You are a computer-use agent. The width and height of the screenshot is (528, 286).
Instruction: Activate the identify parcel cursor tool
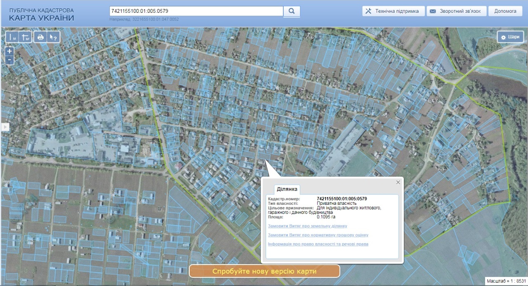(x=53, y=37)
